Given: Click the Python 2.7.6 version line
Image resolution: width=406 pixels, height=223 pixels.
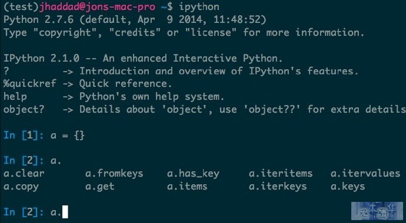Looking at the screenshot, I should tap(135, 20).
